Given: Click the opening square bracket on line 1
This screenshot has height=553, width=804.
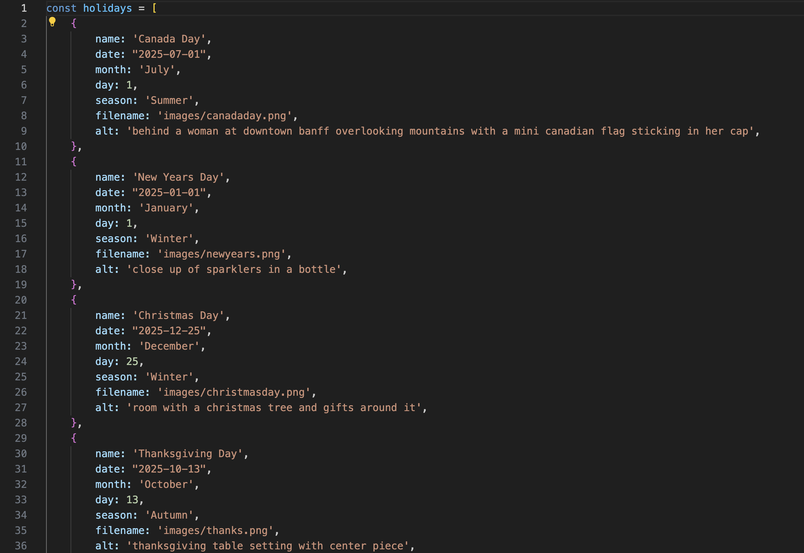Looking at the screenshot, I should (154, 8).
